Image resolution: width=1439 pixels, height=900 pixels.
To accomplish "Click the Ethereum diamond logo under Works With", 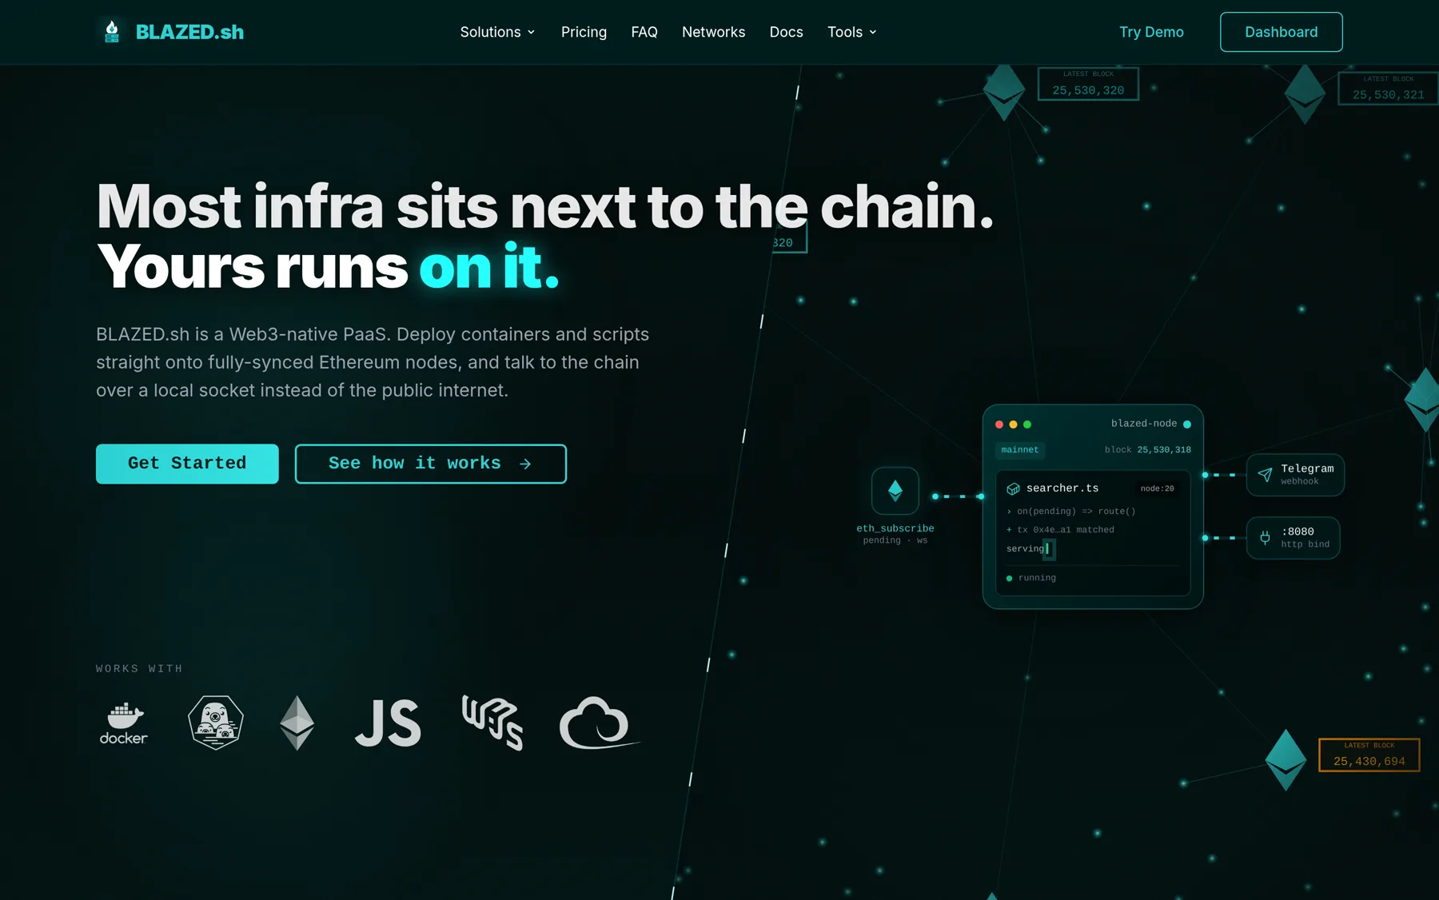I will 297,723.
